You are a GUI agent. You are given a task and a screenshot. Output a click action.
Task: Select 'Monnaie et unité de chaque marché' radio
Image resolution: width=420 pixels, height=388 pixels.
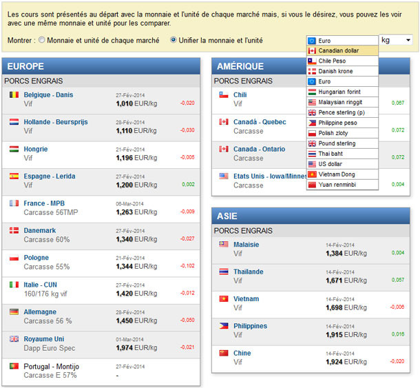[42, 40]
